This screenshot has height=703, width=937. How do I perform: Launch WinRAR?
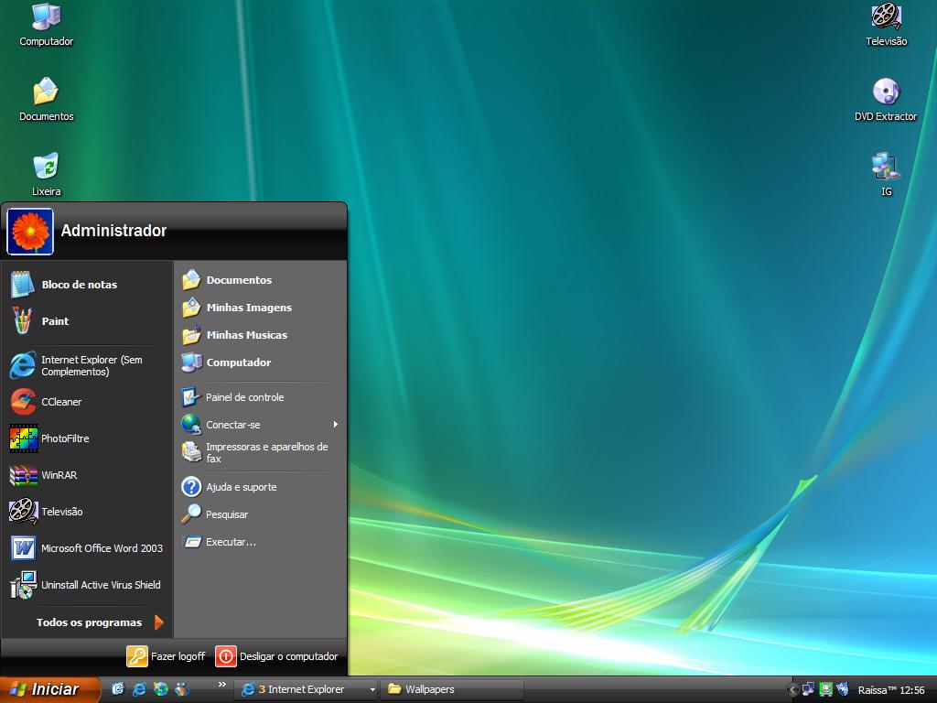click(57, 475)
